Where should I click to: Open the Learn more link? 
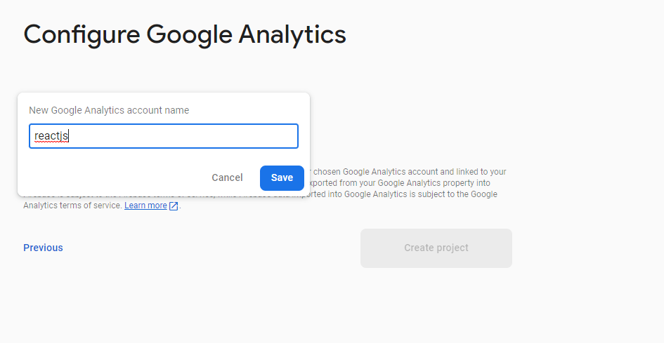click(145, 206)
